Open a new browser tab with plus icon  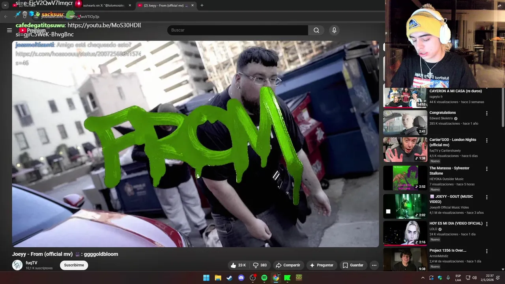point(202,6)
